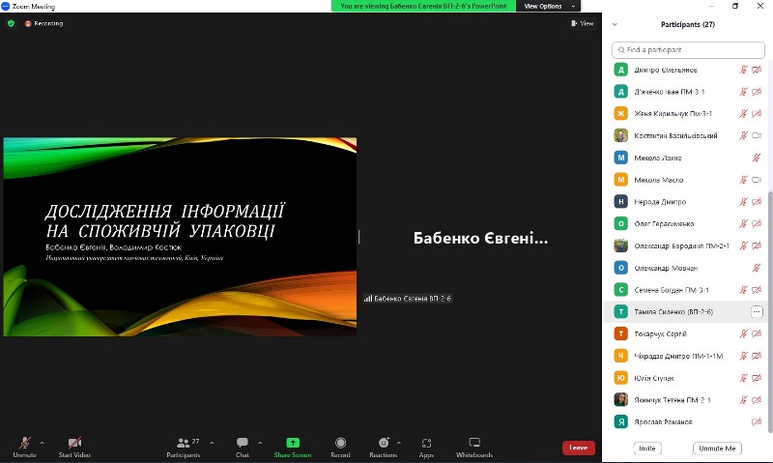Open the View Options dropdown
Image resolution: width=773 pixels, height=463 pixels.
pos(548,6)
